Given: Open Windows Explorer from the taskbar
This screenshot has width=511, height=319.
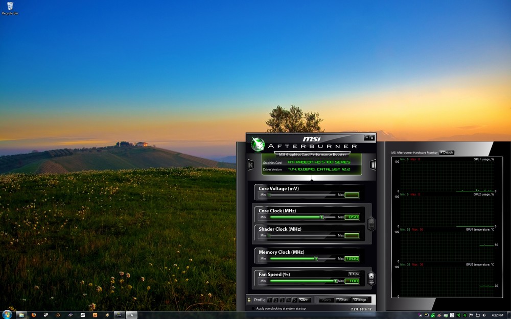Looking at the screenshot, I should 21,315.
